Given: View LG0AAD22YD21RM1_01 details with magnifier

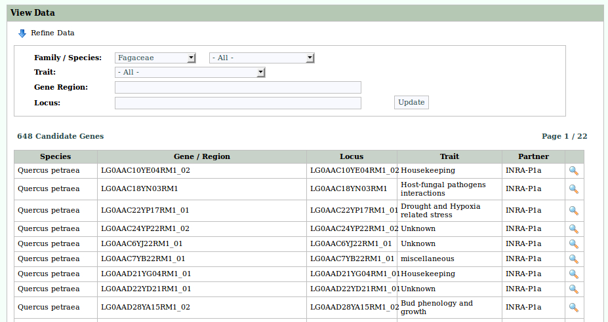Looking at the screenshot, I should 573,289.
